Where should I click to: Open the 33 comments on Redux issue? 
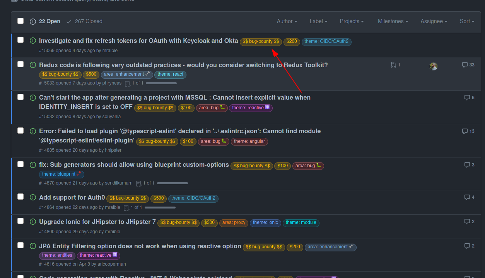click(x=468, y=65)
